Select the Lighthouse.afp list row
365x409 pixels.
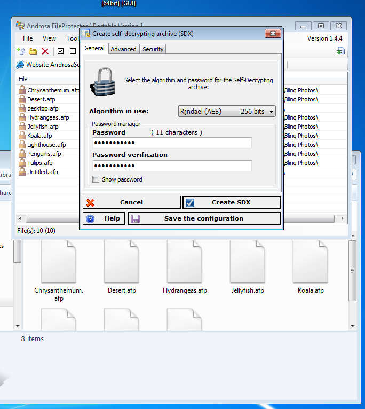point(48,145)
